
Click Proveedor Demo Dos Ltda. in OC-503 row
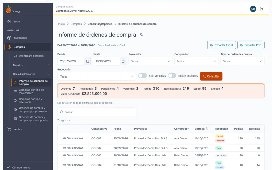pyautogui.click(x=150, y=155)
